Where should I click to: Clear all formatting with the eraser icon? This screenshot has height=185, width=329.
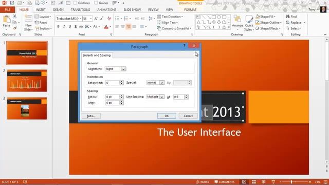(x=109, y=18)
